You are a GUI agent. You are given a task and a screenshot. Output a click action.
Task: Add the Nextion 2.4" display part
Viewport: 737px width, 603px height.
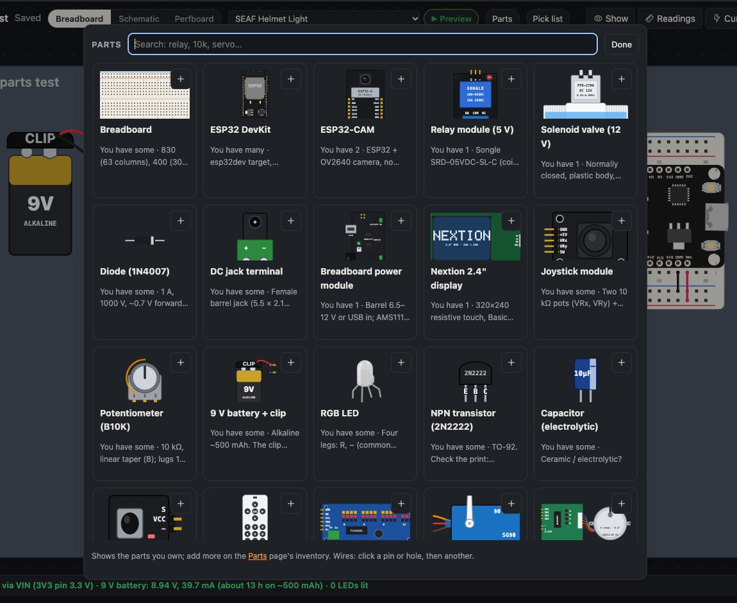(x=511, y=221)
